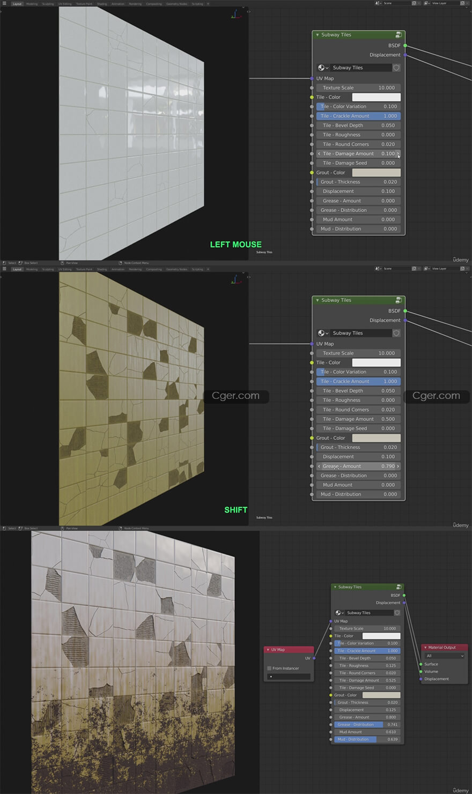Collapse the UV Map node using its triangle

coord(268,650)
